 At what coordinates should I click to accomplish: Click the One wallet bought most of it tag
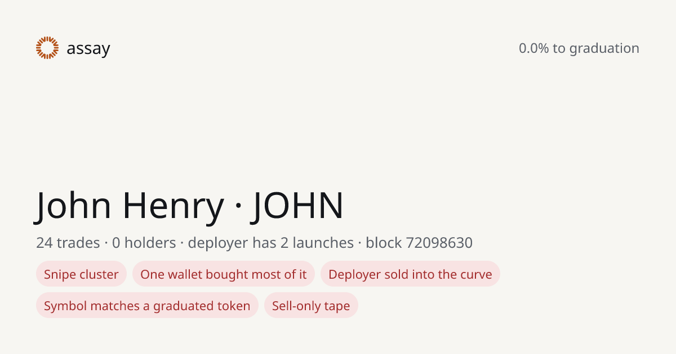tap(224, 274)
